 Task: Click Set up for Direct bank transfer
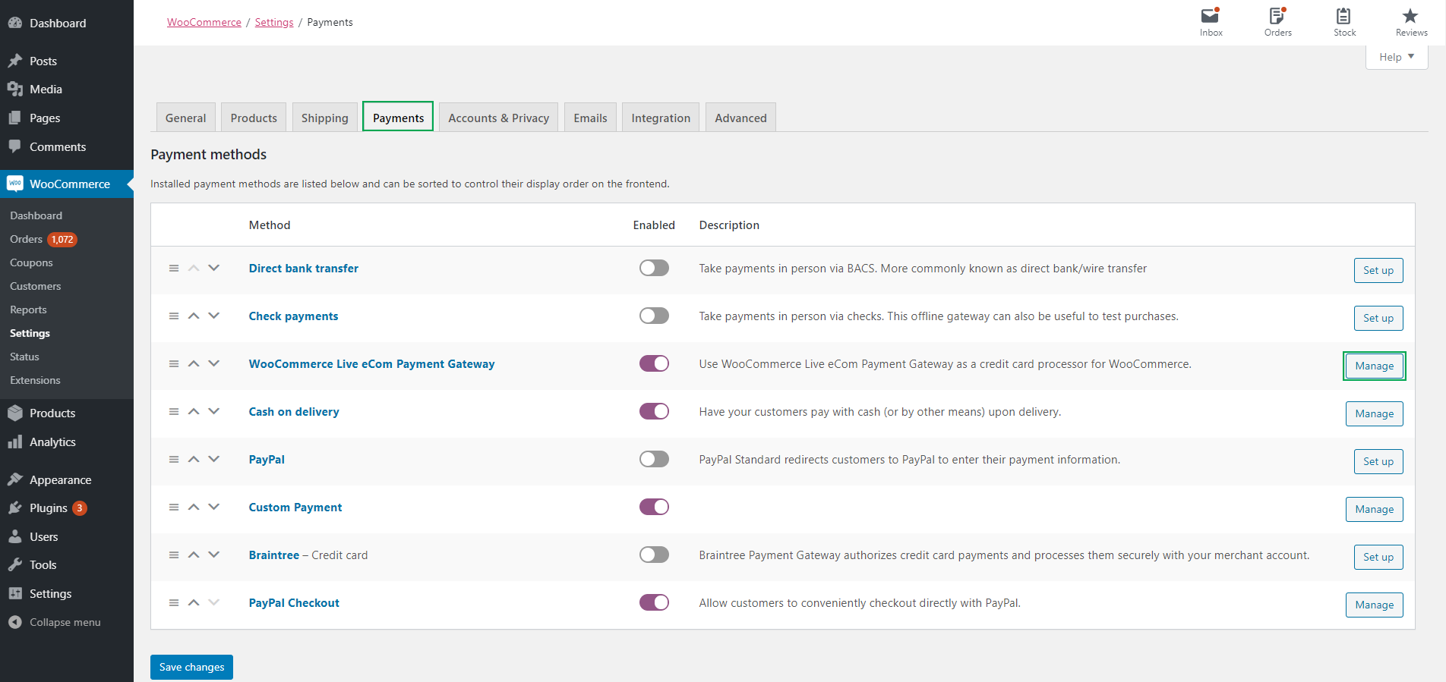tap(1378, 270)
